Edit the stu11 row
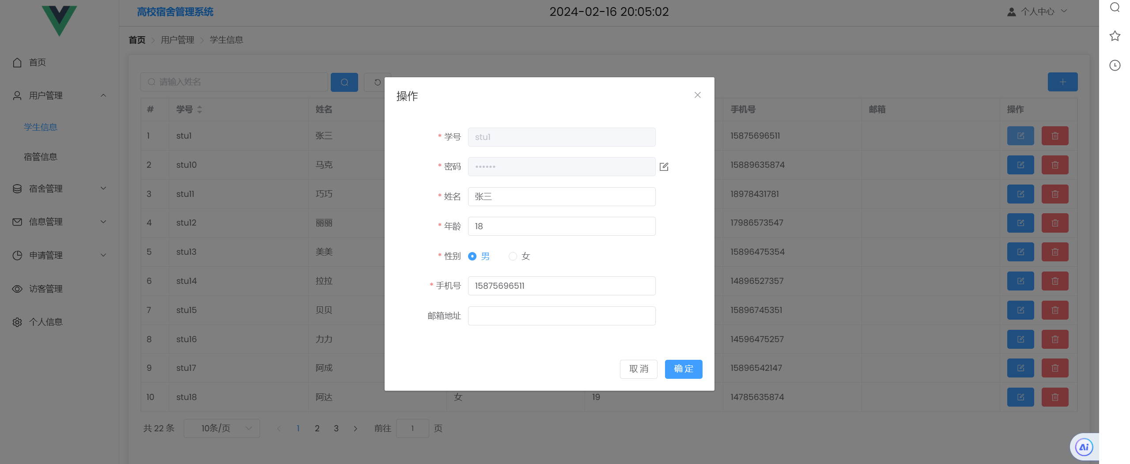The image size is (1130, 464). tap(1020, 194)
